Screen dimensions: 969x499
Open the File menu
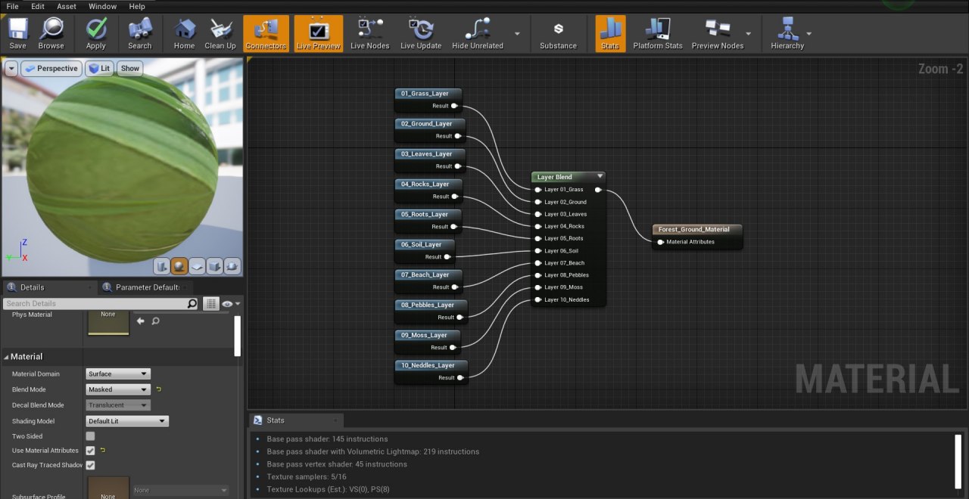click(12, 6)
